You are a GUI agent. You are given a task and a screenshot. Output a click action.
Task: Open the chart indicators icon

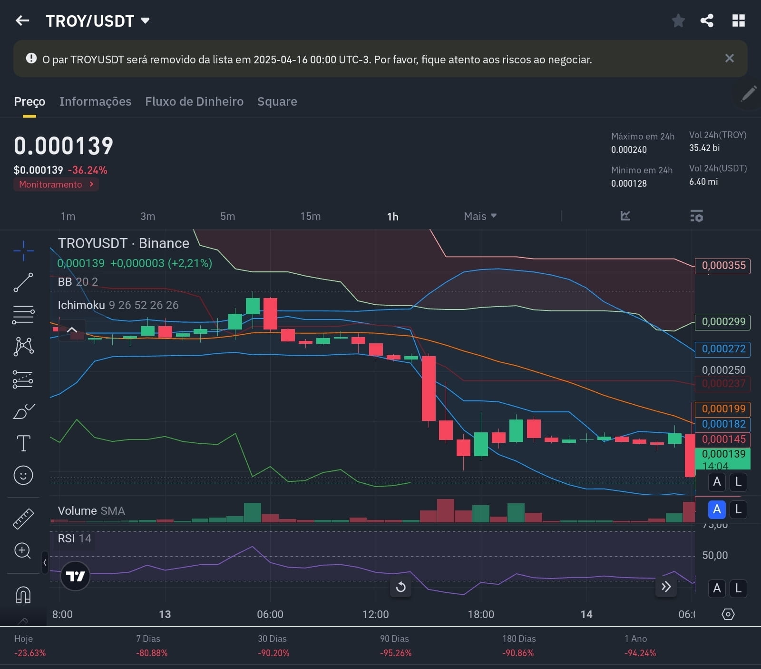tap(625, 216)
